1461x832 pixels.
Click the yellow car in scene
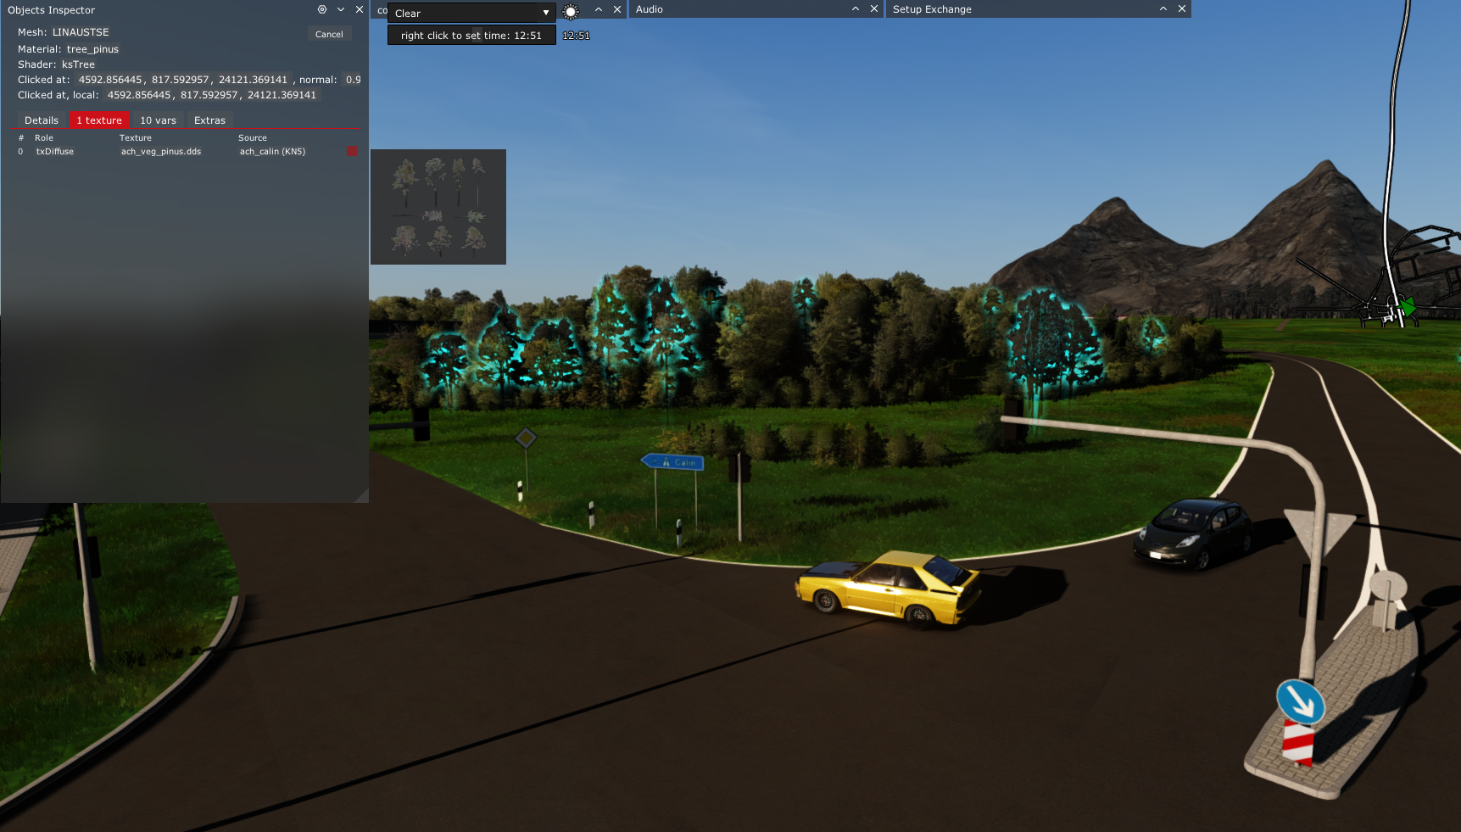pyautogui.click(x=887, y=588)
